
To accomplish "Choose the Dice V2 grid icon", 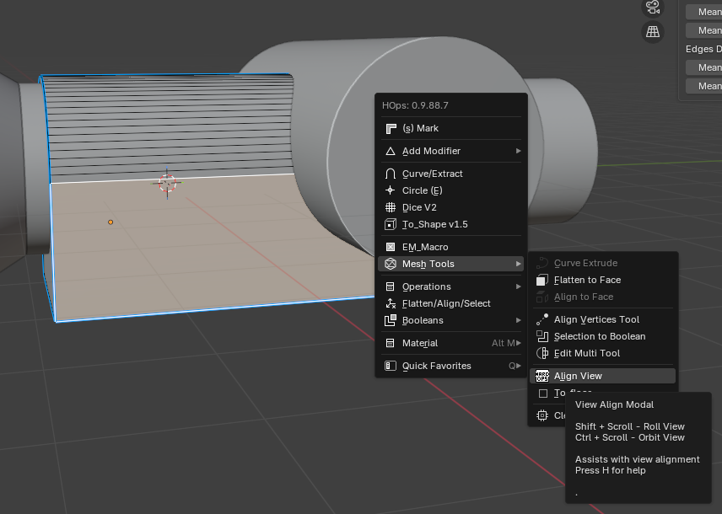I will point(391,207).
